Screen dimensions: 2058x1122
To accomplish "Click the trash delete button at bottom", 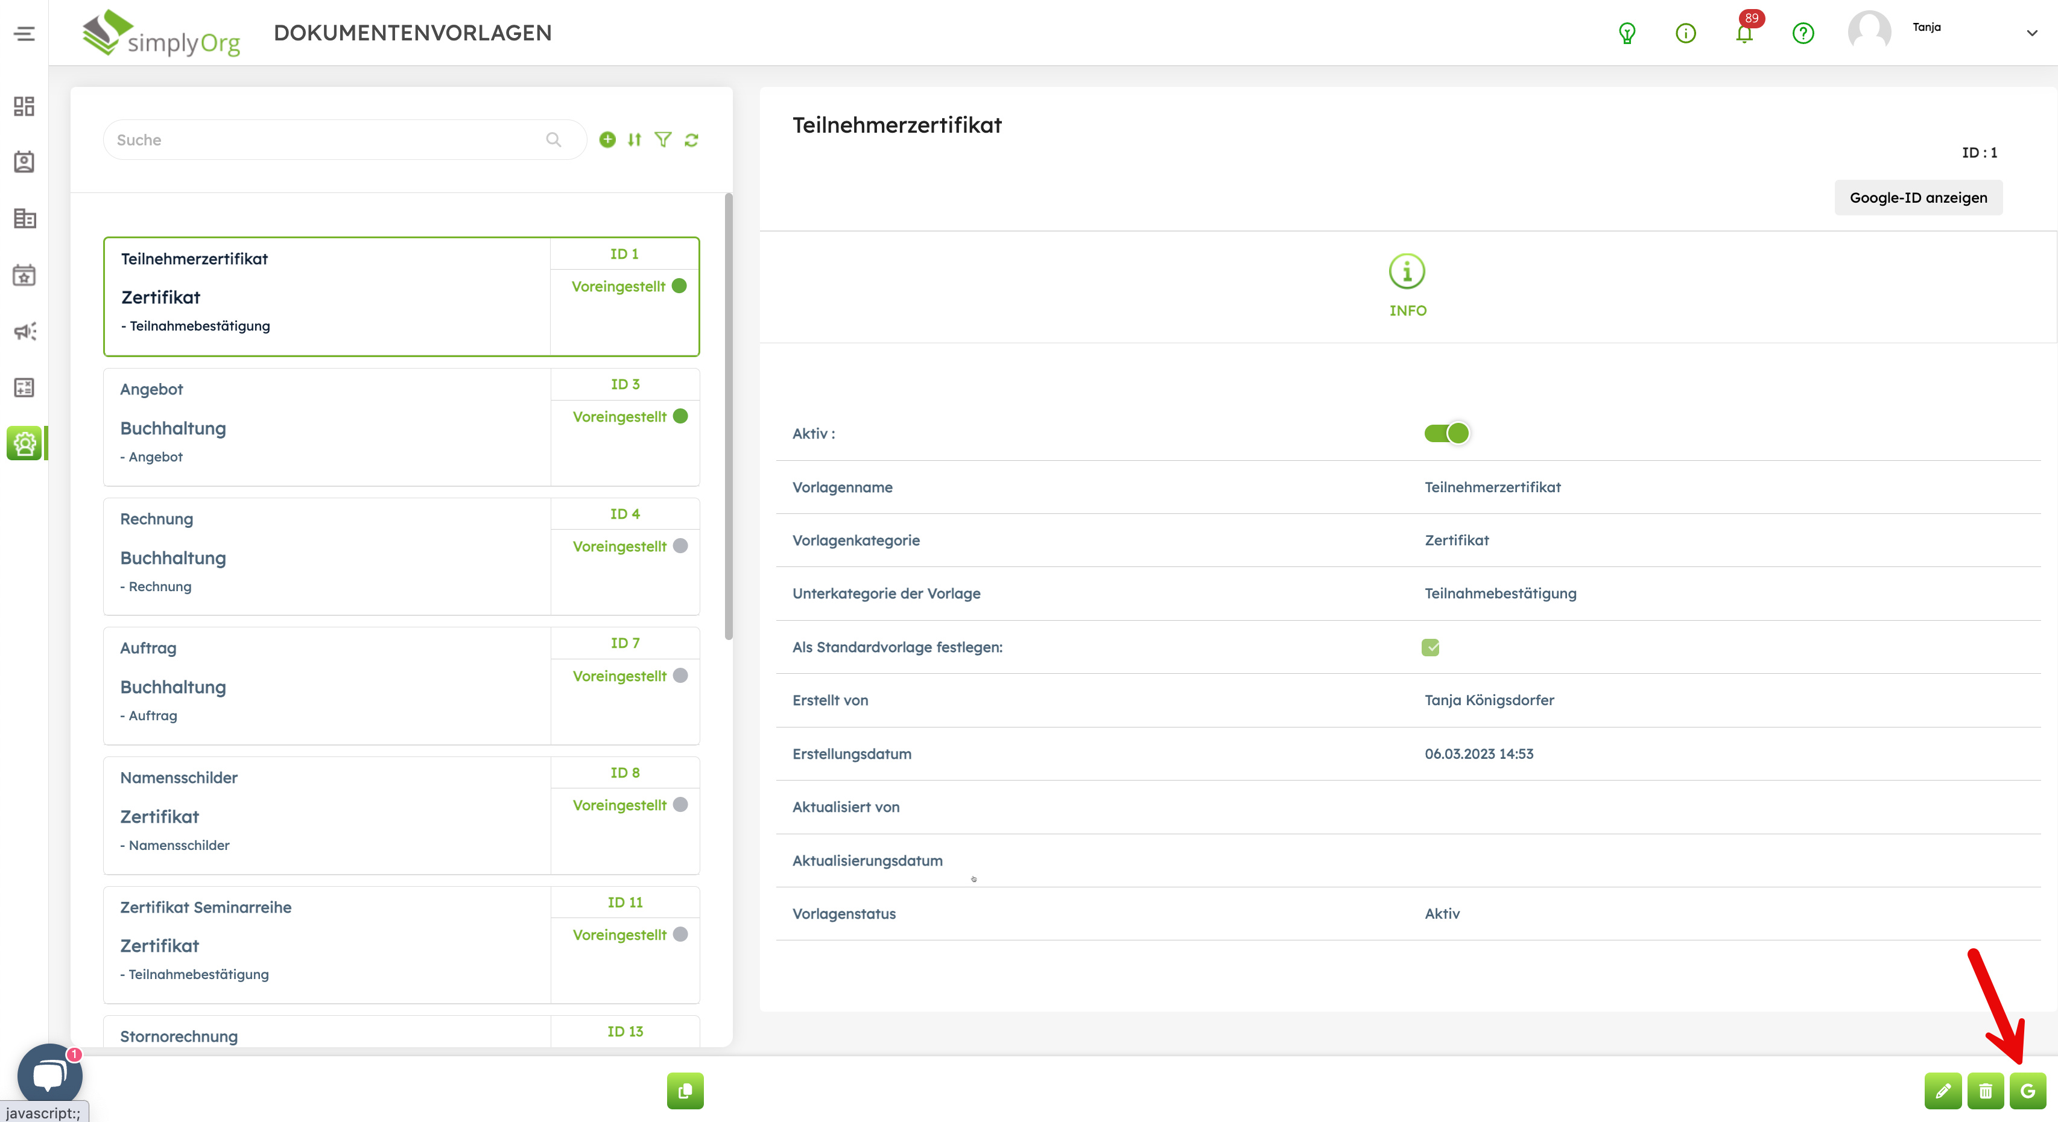I will [x=1985, y=1091].
